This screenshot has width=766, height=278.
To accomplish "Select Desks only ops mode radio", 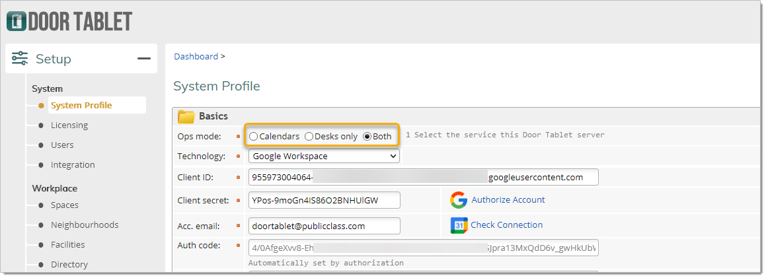I will 309,137.
